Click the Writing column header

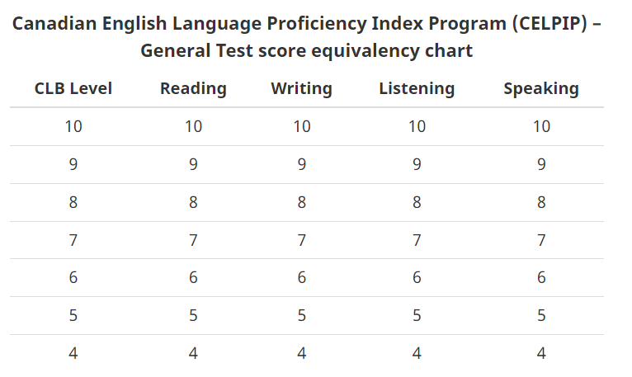tap(301, 88)
